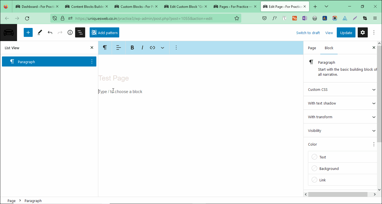Open the block inserter plus button
The height and width of the screenshot is (204, 382).
click(x=28, y=32)
